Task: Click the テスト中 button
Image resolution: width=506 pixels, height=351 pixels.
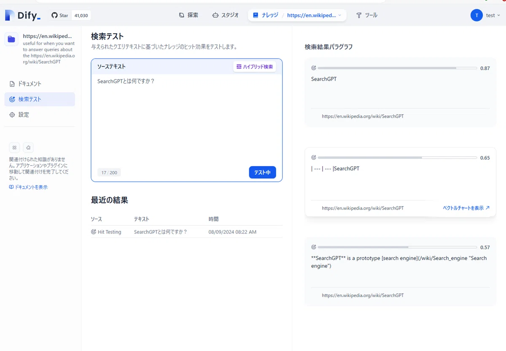Action: click(x=262, y=172)
